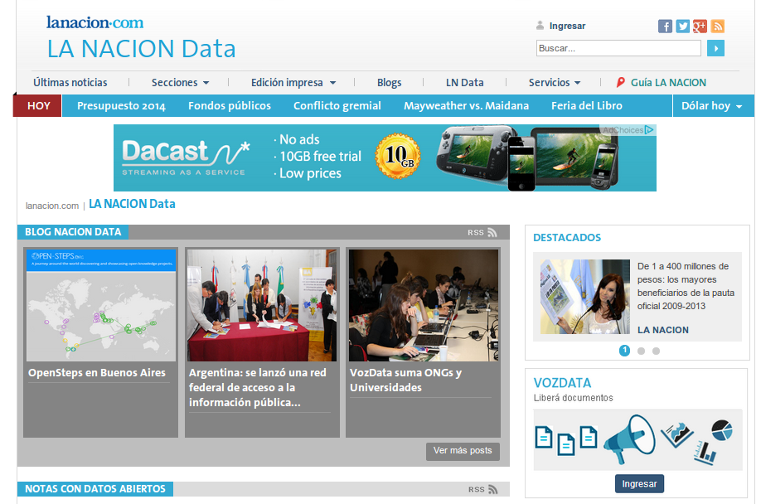This screenshot has width=761, height=504.
Task: Open the Twitter social icon
Action: click(682, 27)
